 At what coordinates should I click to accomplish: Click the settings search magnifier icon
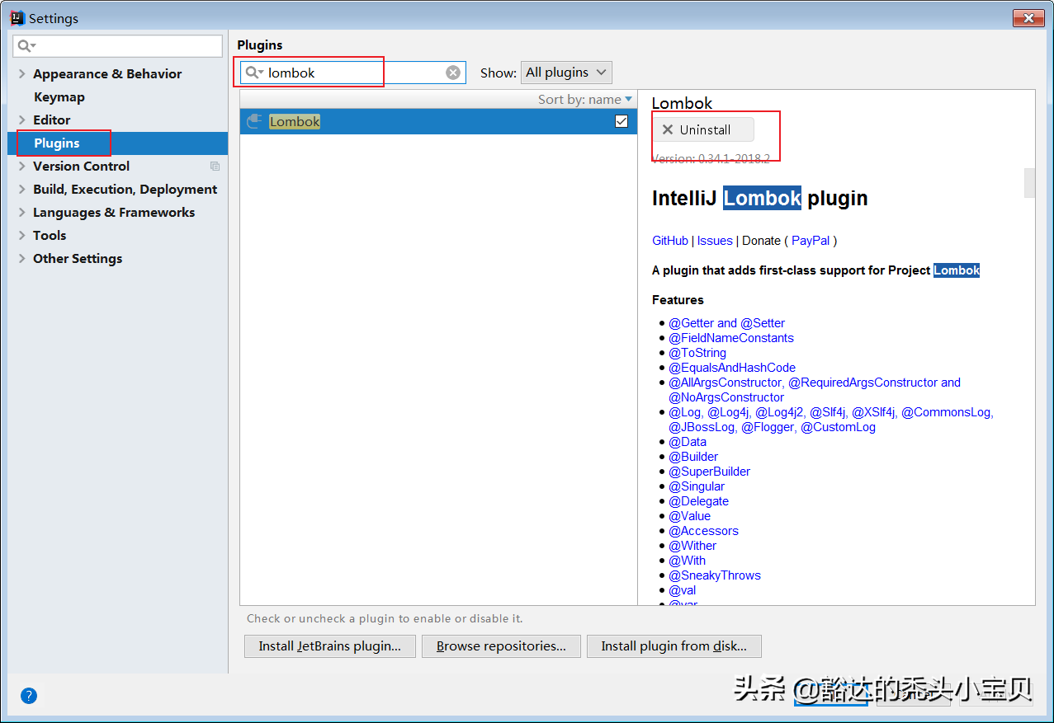27,45
